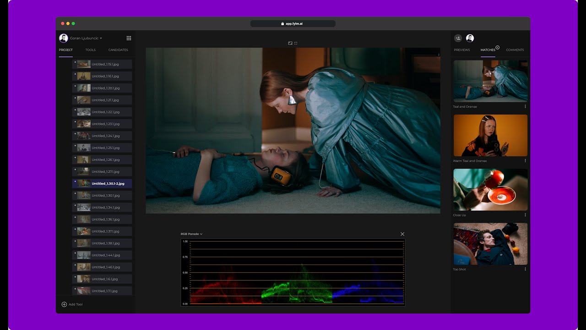The height and width of the screenshot is (330, 586).
Task: Close the RGB Parade scope panel
Action: click(402, 234)
